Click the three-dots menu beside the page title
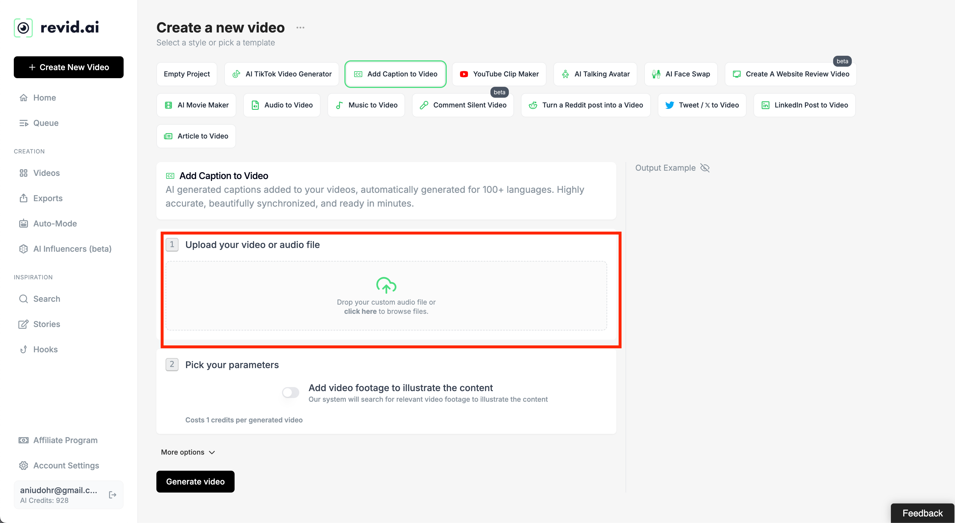Viewport: 955px width, 523px height. coord(300,28)
